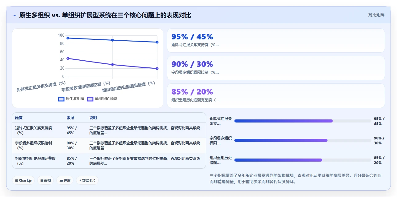Click progress label 字段级多组织权限…
The height and width of the screenshot is (197, 397).
pyautogui.click(x=220, y=141)
